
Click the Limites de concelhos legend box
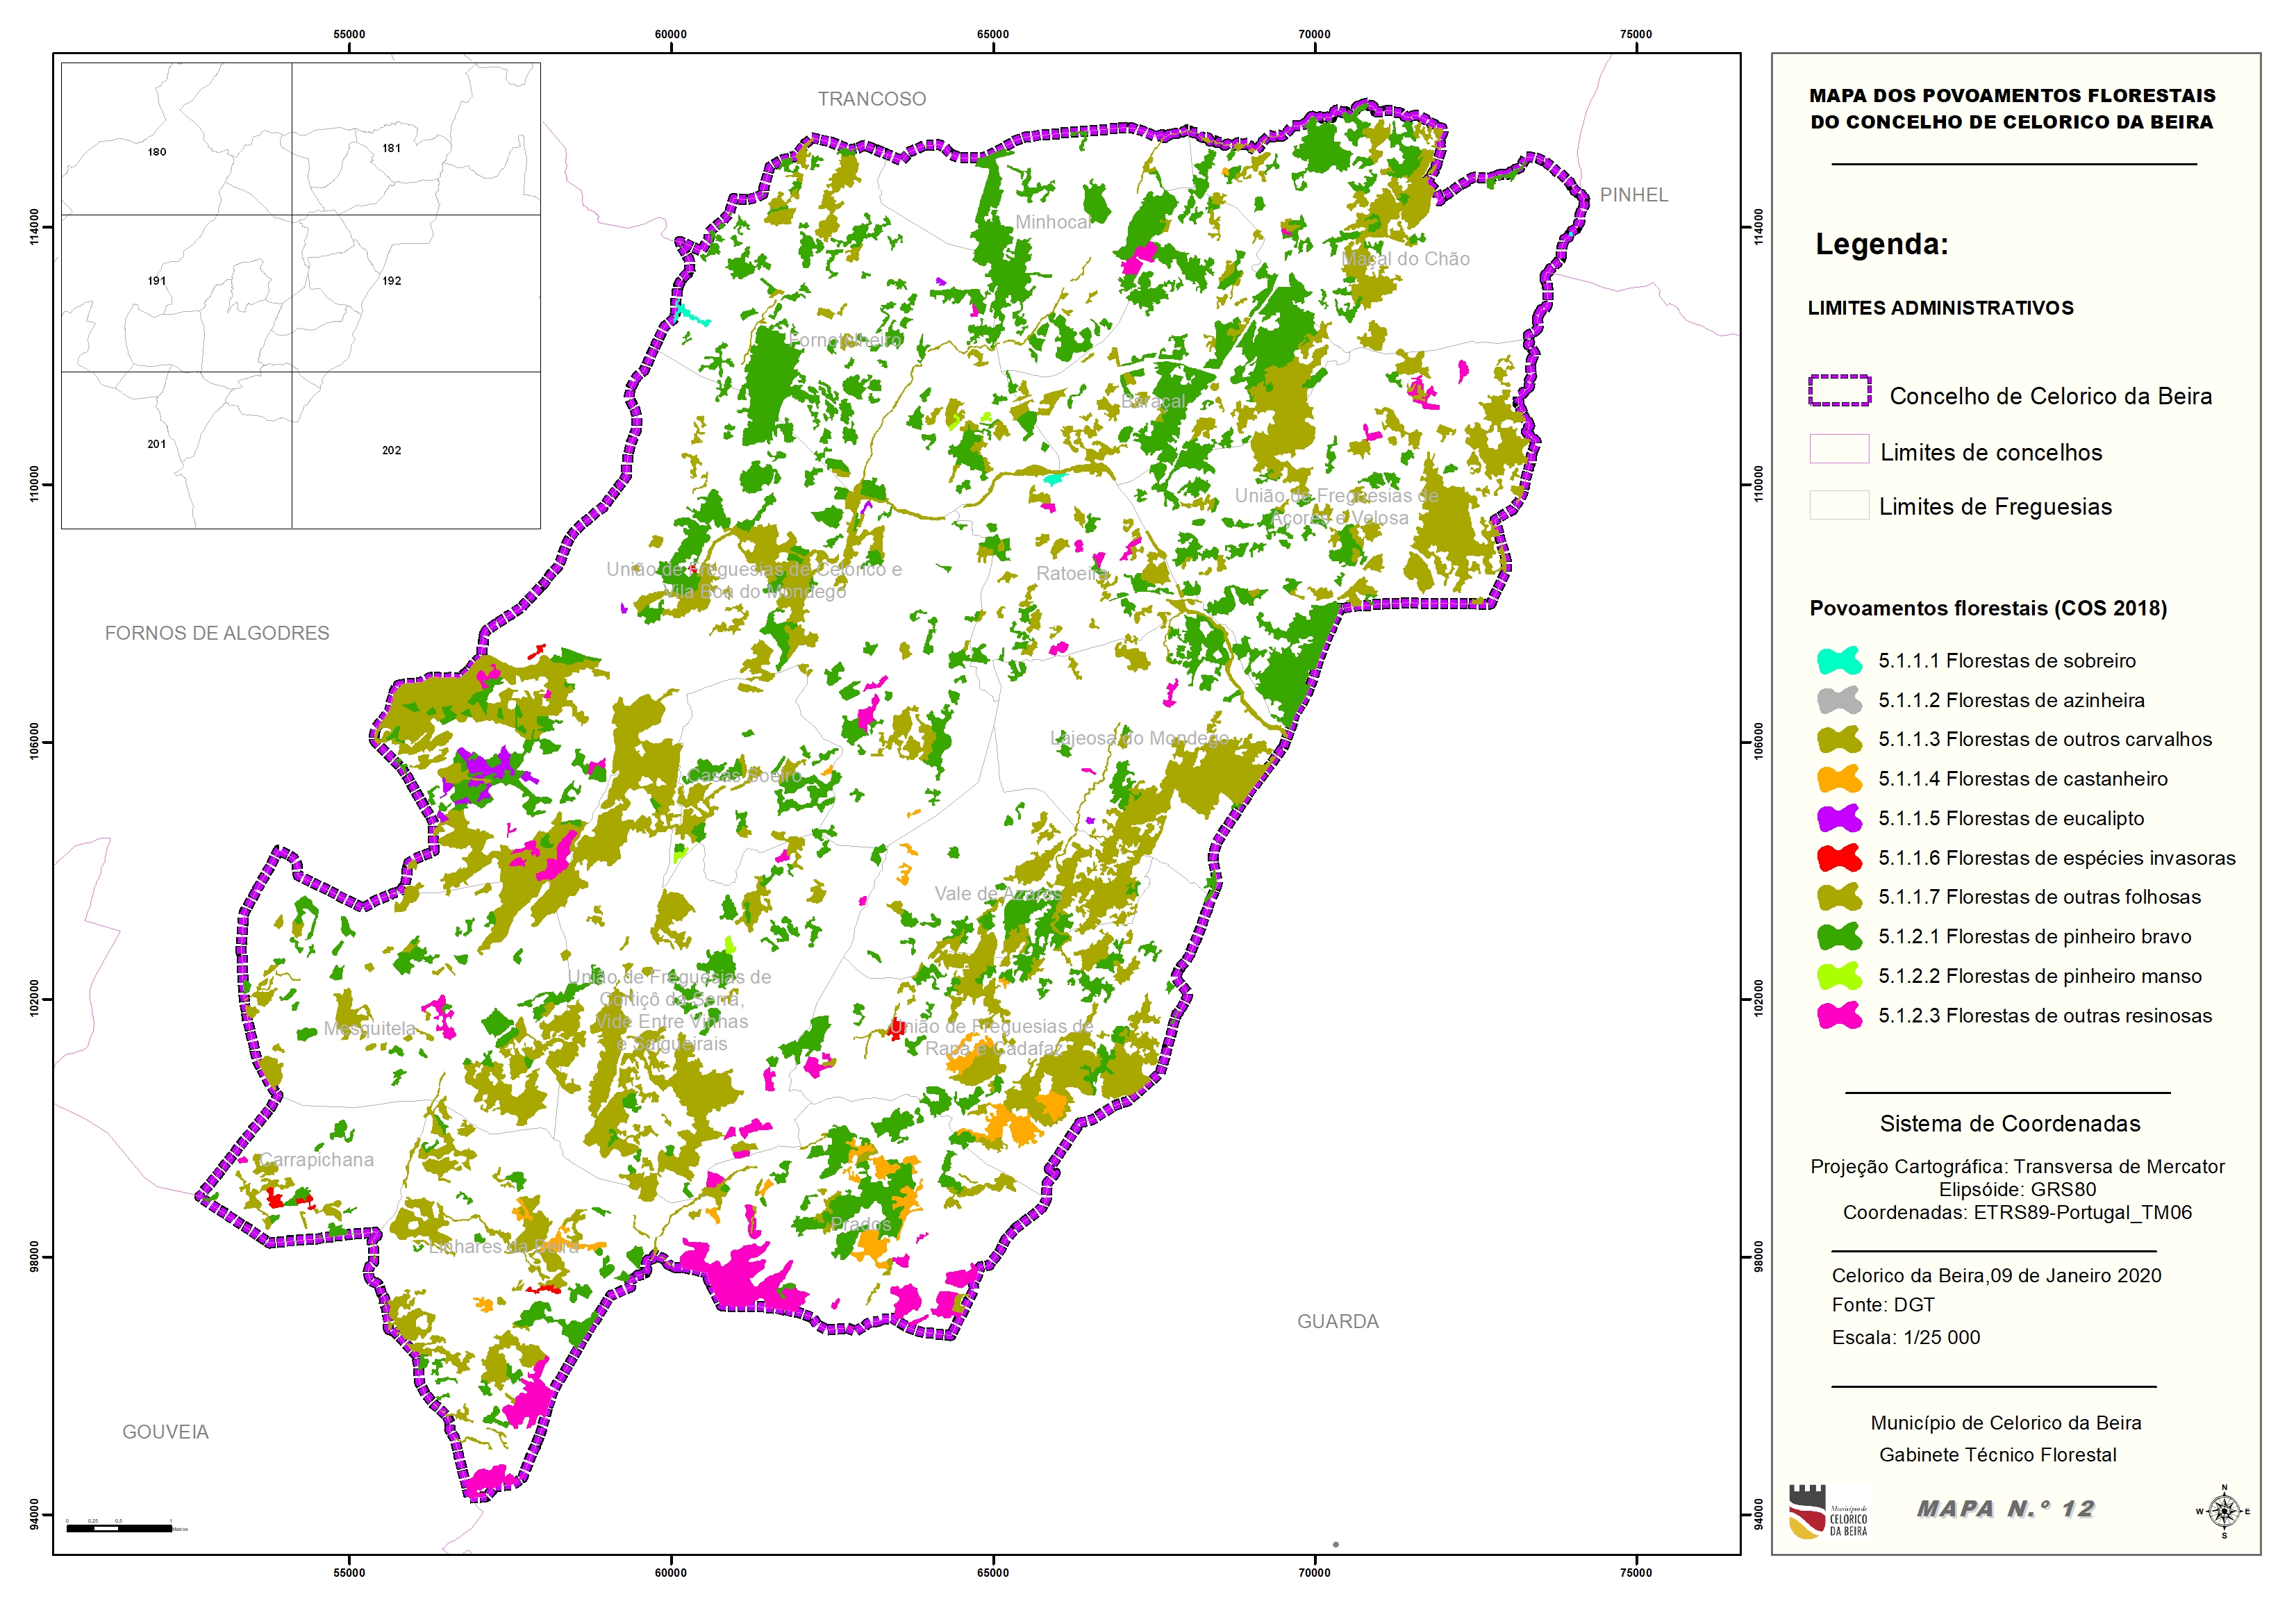[x=1839, y=448]
